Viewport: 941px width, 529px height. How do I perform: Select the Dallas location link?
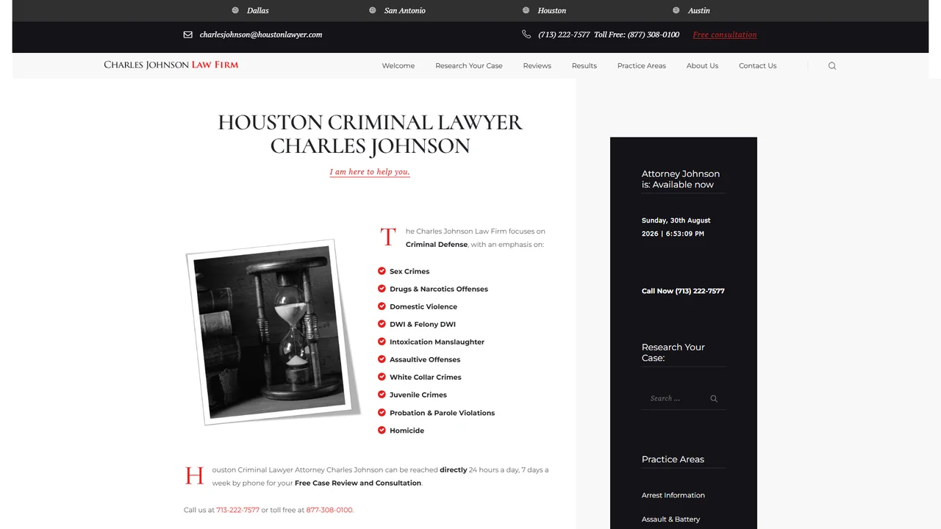pos(258,10)
